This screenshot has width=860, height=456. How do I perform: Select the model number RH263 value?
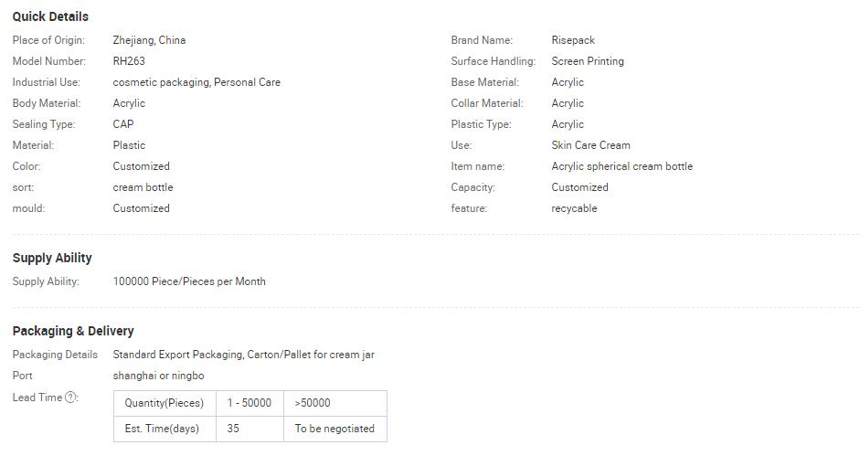coord(129,61)
